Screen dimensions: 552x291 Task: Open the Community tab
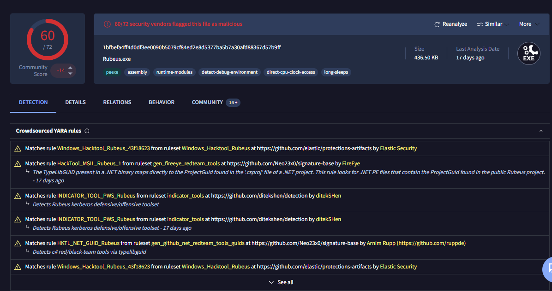coord(207,102)
